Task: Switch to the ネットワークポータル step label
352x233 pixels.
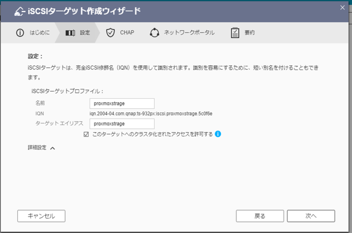Action: [x=189, y=33]
